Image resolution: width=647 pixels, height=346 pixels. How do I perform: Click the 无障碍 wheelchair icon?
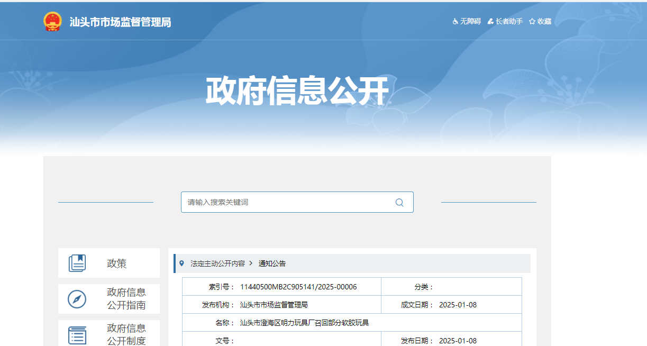click(455, 22)
